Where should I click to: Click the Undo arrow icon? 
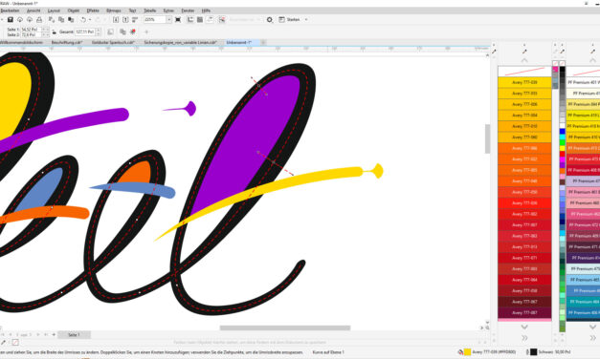tap(83, 19)
